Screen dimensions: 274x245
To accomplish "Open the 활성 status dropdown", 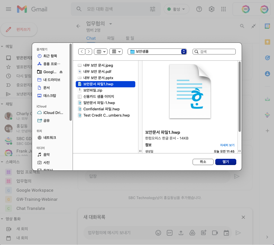I will (x=176, y=9).
